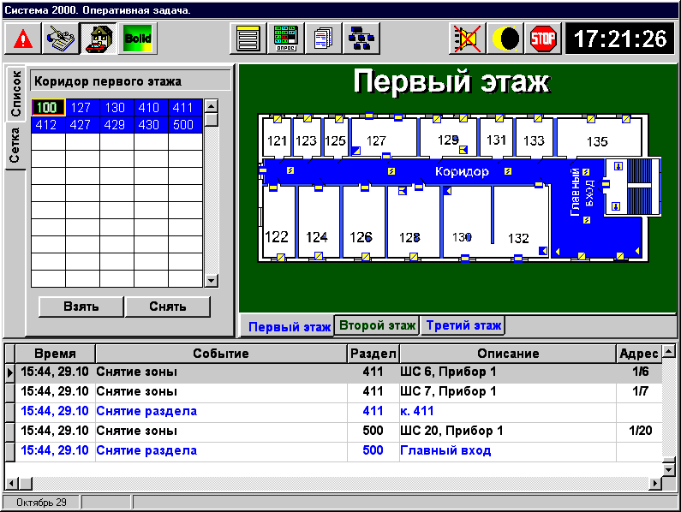This screenshot has width=681, height=512.
Task: Toggle the day/night moon mode icon
Action: click(505, 39)
